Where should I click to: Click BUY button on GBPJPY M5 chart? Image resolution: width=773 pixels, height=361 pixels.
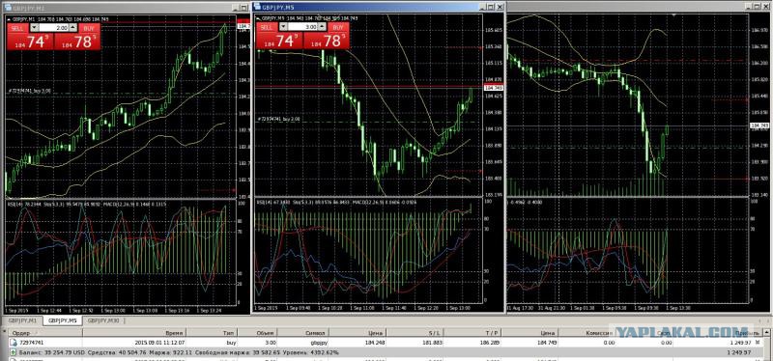point(338,28)
